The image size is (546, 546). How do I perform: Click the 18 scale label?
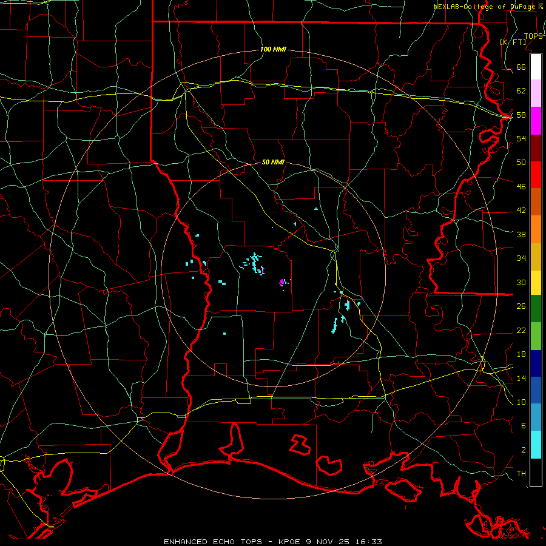(x=521, y=354)
